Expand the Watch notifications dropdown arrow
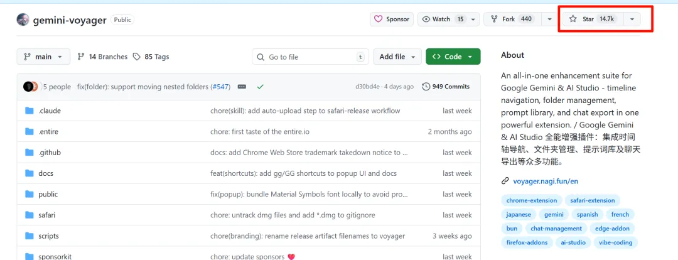Image resolution: width=678 pixels, height=260 pixels. (x=473, y=19)
